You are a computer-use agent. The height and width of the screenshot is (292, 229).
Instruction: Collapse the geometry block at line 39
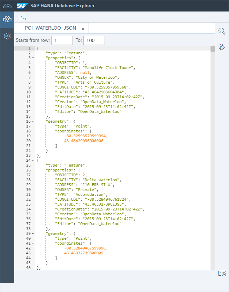click(33, 233)
